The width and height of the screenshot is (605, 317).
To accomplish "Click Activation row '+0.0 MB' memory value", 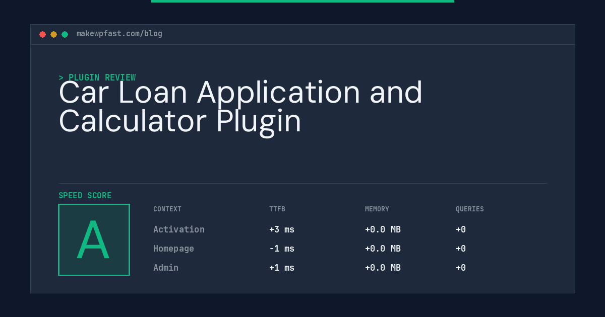I will (x=383, y=229).
